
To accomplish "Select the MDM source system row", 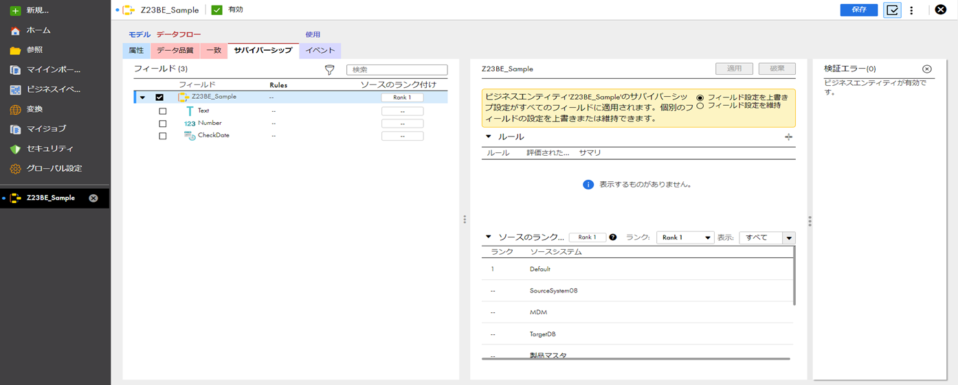I will click(637, 312).
